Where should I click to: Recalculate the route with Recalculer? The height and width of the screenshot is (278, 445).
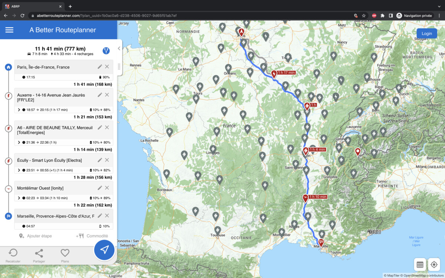pos(13,256)
